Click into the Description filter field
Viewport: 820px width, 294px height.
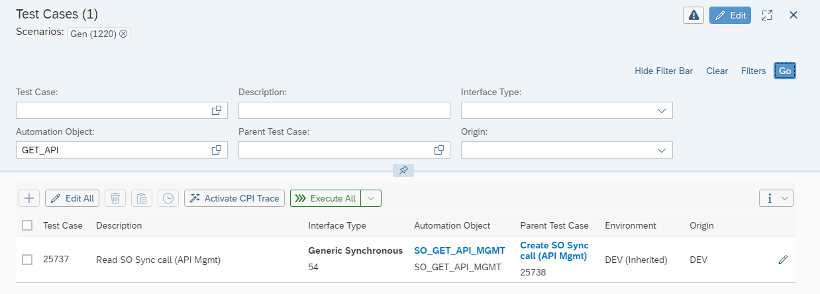[x=344, y=110]
